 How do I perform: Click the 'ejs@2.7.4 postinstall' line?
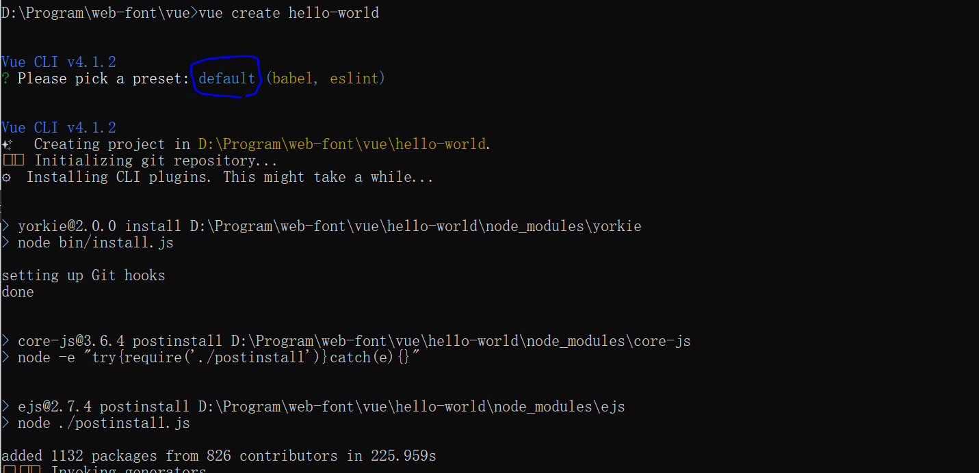313,407
